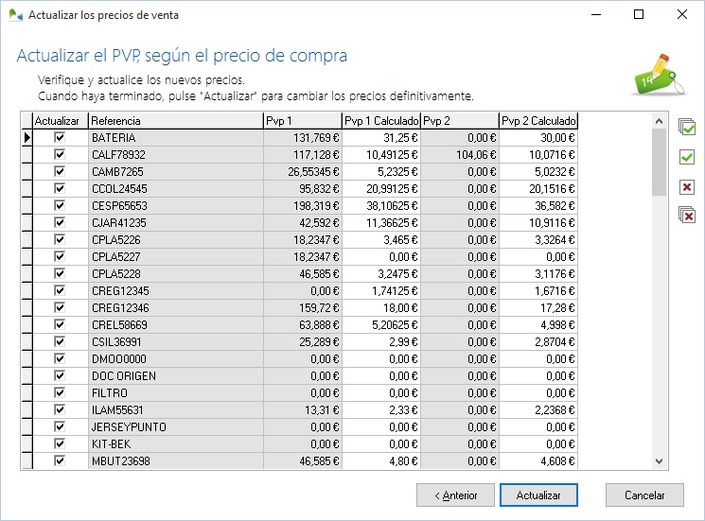Click the Pvp 1 Calculado cell 31,25 €
Image resolution: width=705 pixels, height=521 pixels.
click(381, 137)
